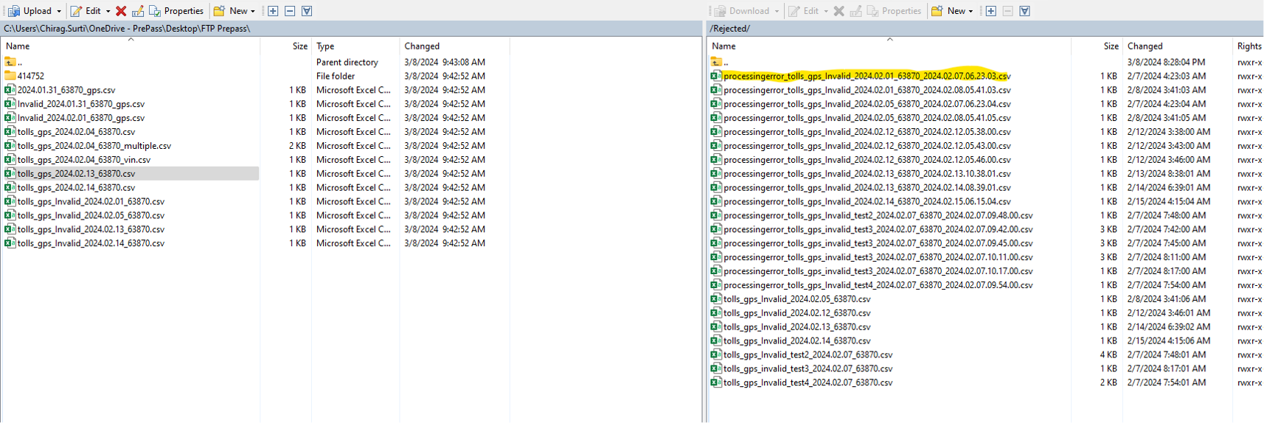Open the Upload dropdown arrow
This screenshot has width=1264, height=423.
(x=59, y=11)
